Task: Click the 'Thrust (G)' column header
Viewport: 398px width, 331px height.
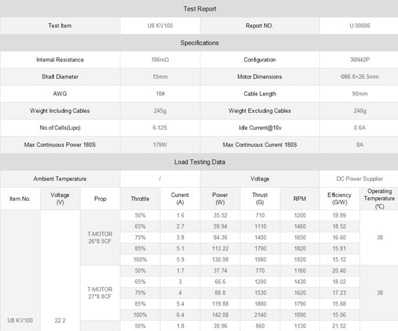Action: click(259, 198)
